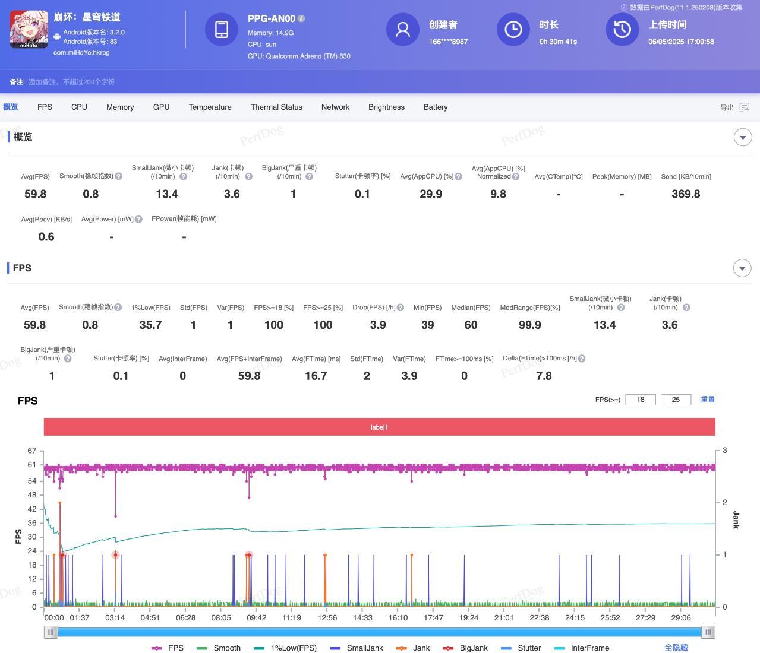Screen dimensions: 760x653
Task: Switch to the Temperature tab
Action: (x=210, y=107)
